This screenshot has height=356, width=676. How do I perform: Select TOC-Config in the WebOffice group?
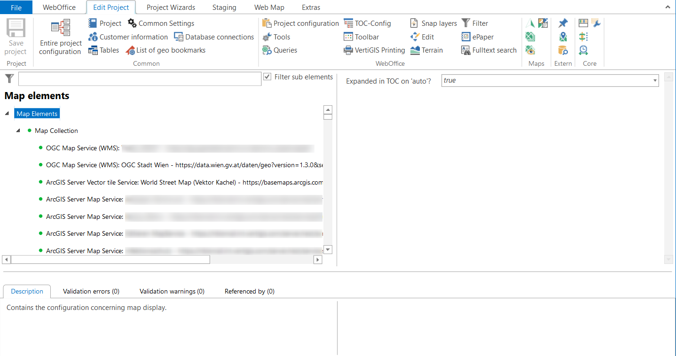[x=373, y=23]
